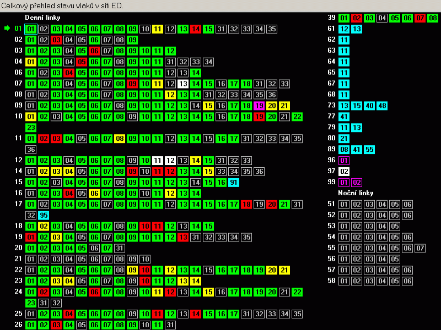Click red train 19 on line 10
Viewport: 441px width, 330px height.
point(259,117)
